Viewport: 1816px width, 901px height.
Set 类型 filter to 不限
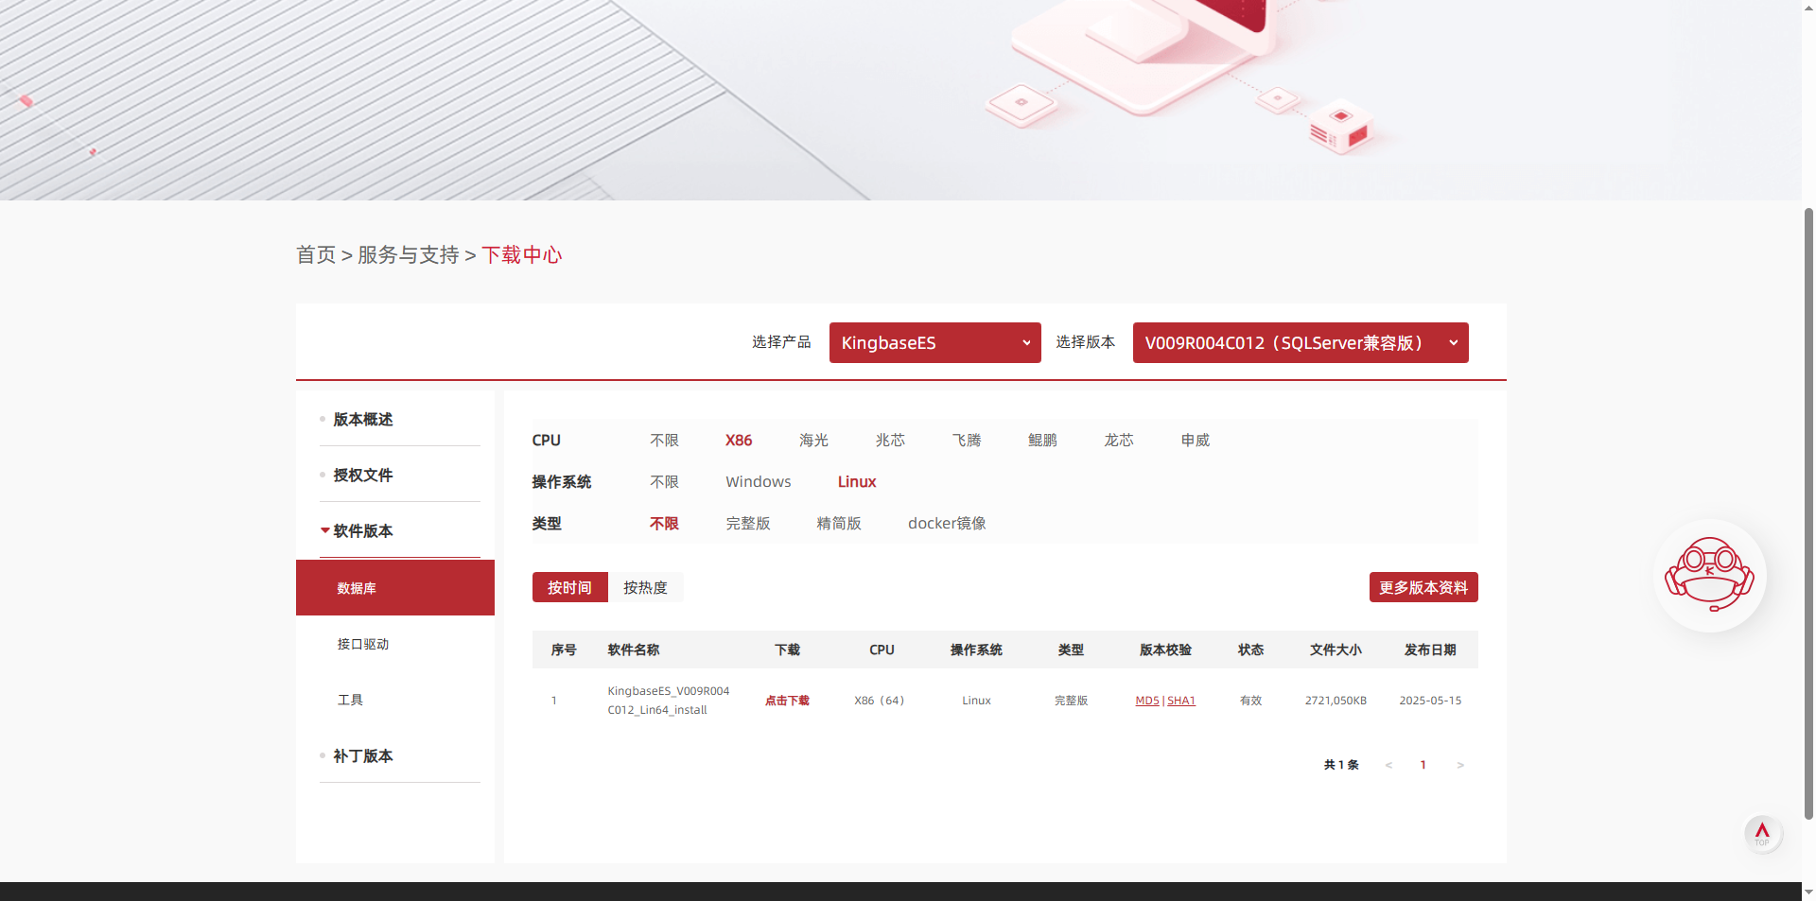(x=665, y=524)
